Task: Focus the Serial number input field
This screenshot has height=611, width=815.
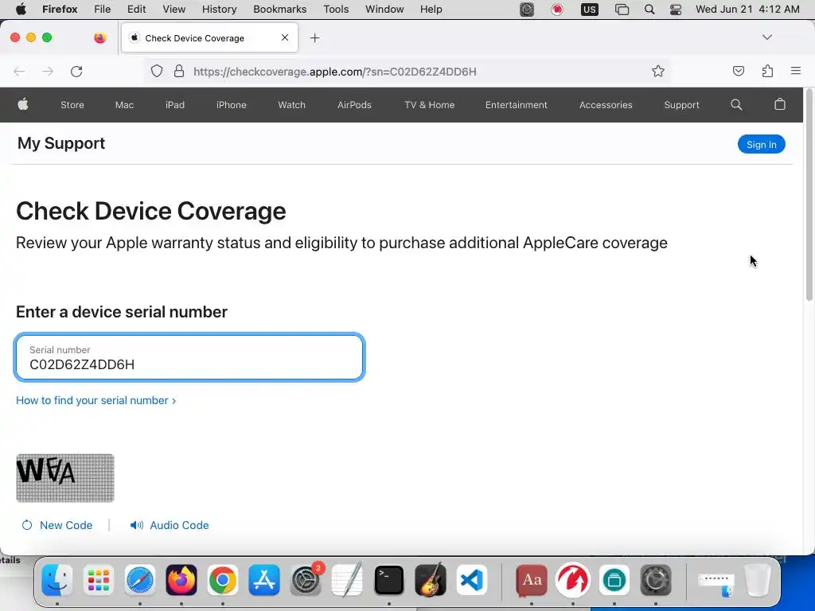Action: tap(189, 357)
